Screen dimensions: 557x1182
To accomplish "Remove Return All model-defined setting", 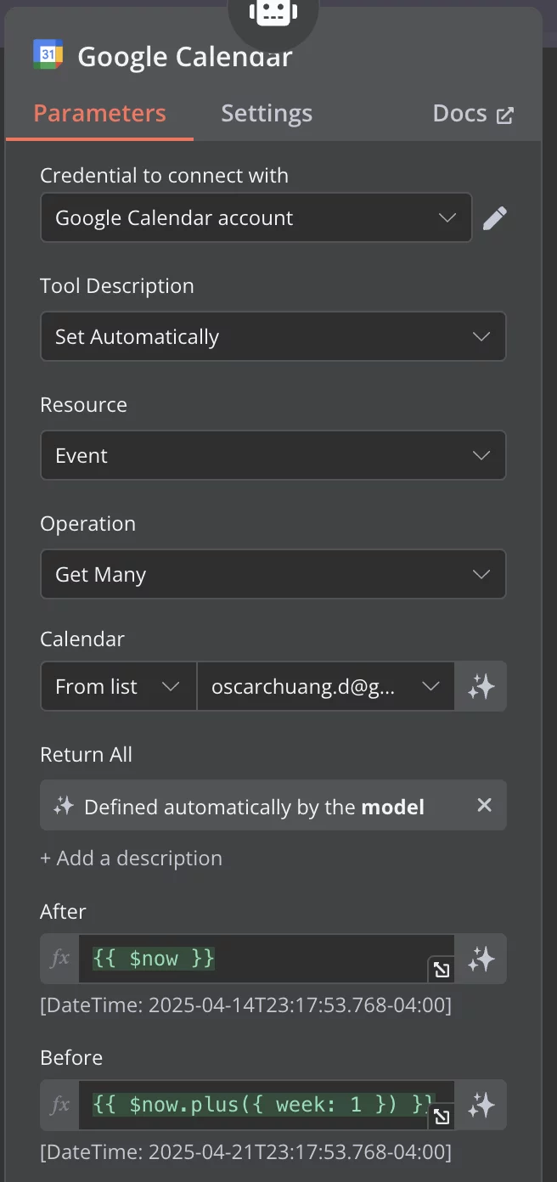I will click(484, 805).
